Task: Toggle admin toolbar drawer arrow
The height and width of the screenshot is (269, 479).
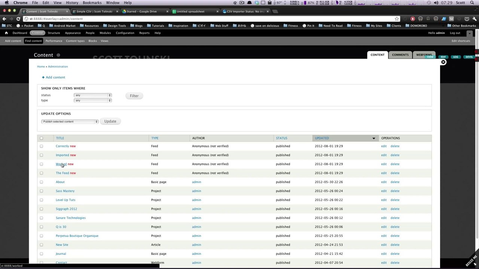Action: (470, 33)
